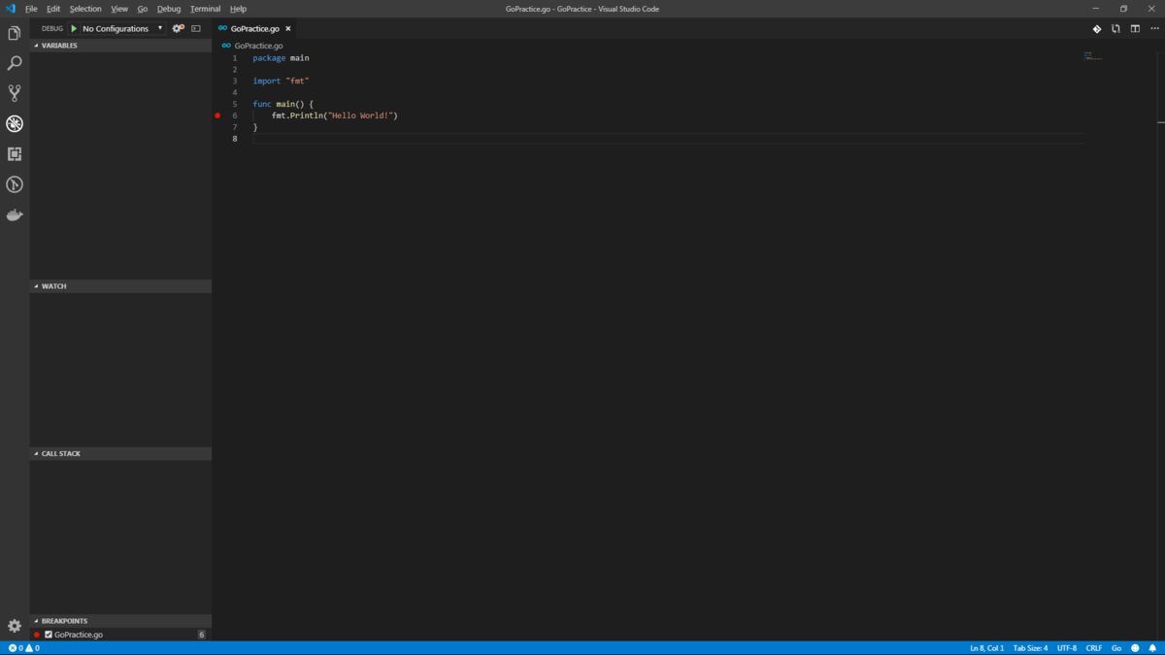Click errors and warnings count in status bar
The height and width of the screenshot is (655, 1165).
pos(24,648)
